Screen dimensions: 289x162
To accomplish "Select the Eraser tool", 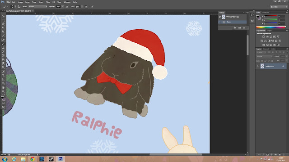I will point(3,55).
